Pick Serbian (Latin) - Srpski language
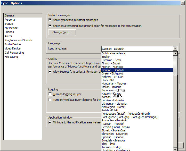The image size is (186, 151). 137,127
